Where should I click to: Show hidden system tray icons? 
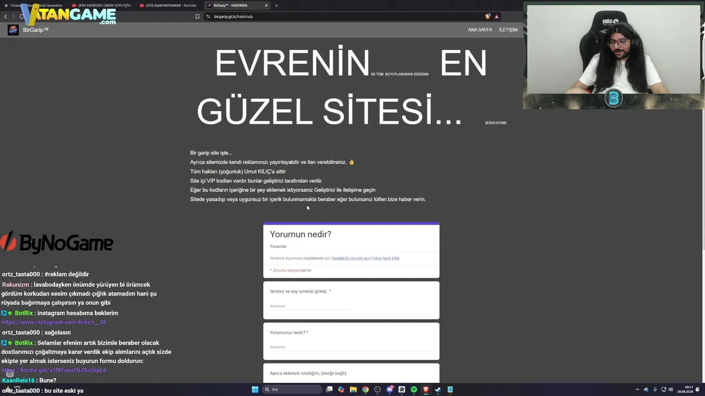tap(637, 389)
